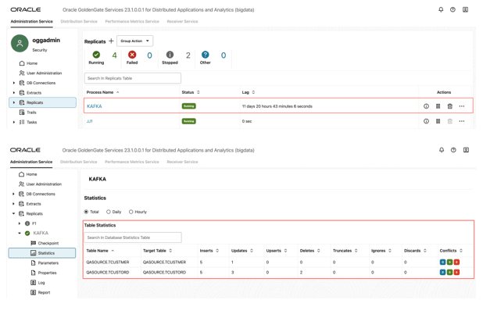The width and height of the screenshot is (483, 325).
Task: Filter by Running status checkmark icon
Action: (96, 55)
